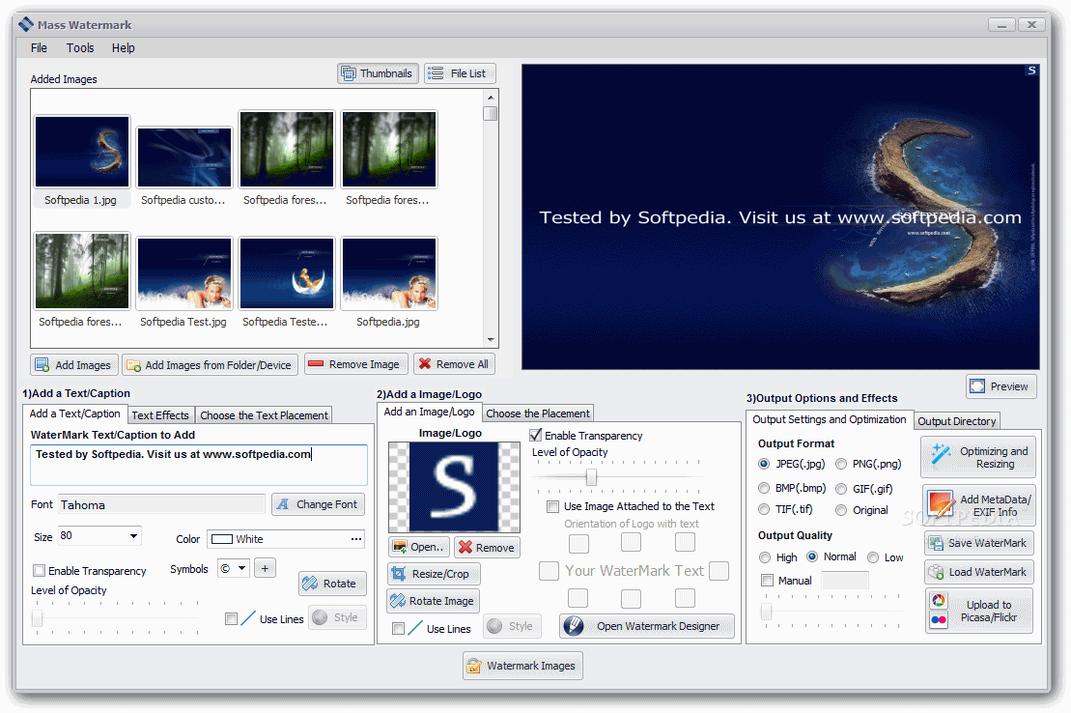Adjust the logo Level of Opacity slider
This screenshot has width=1071, height=713.
591,477
